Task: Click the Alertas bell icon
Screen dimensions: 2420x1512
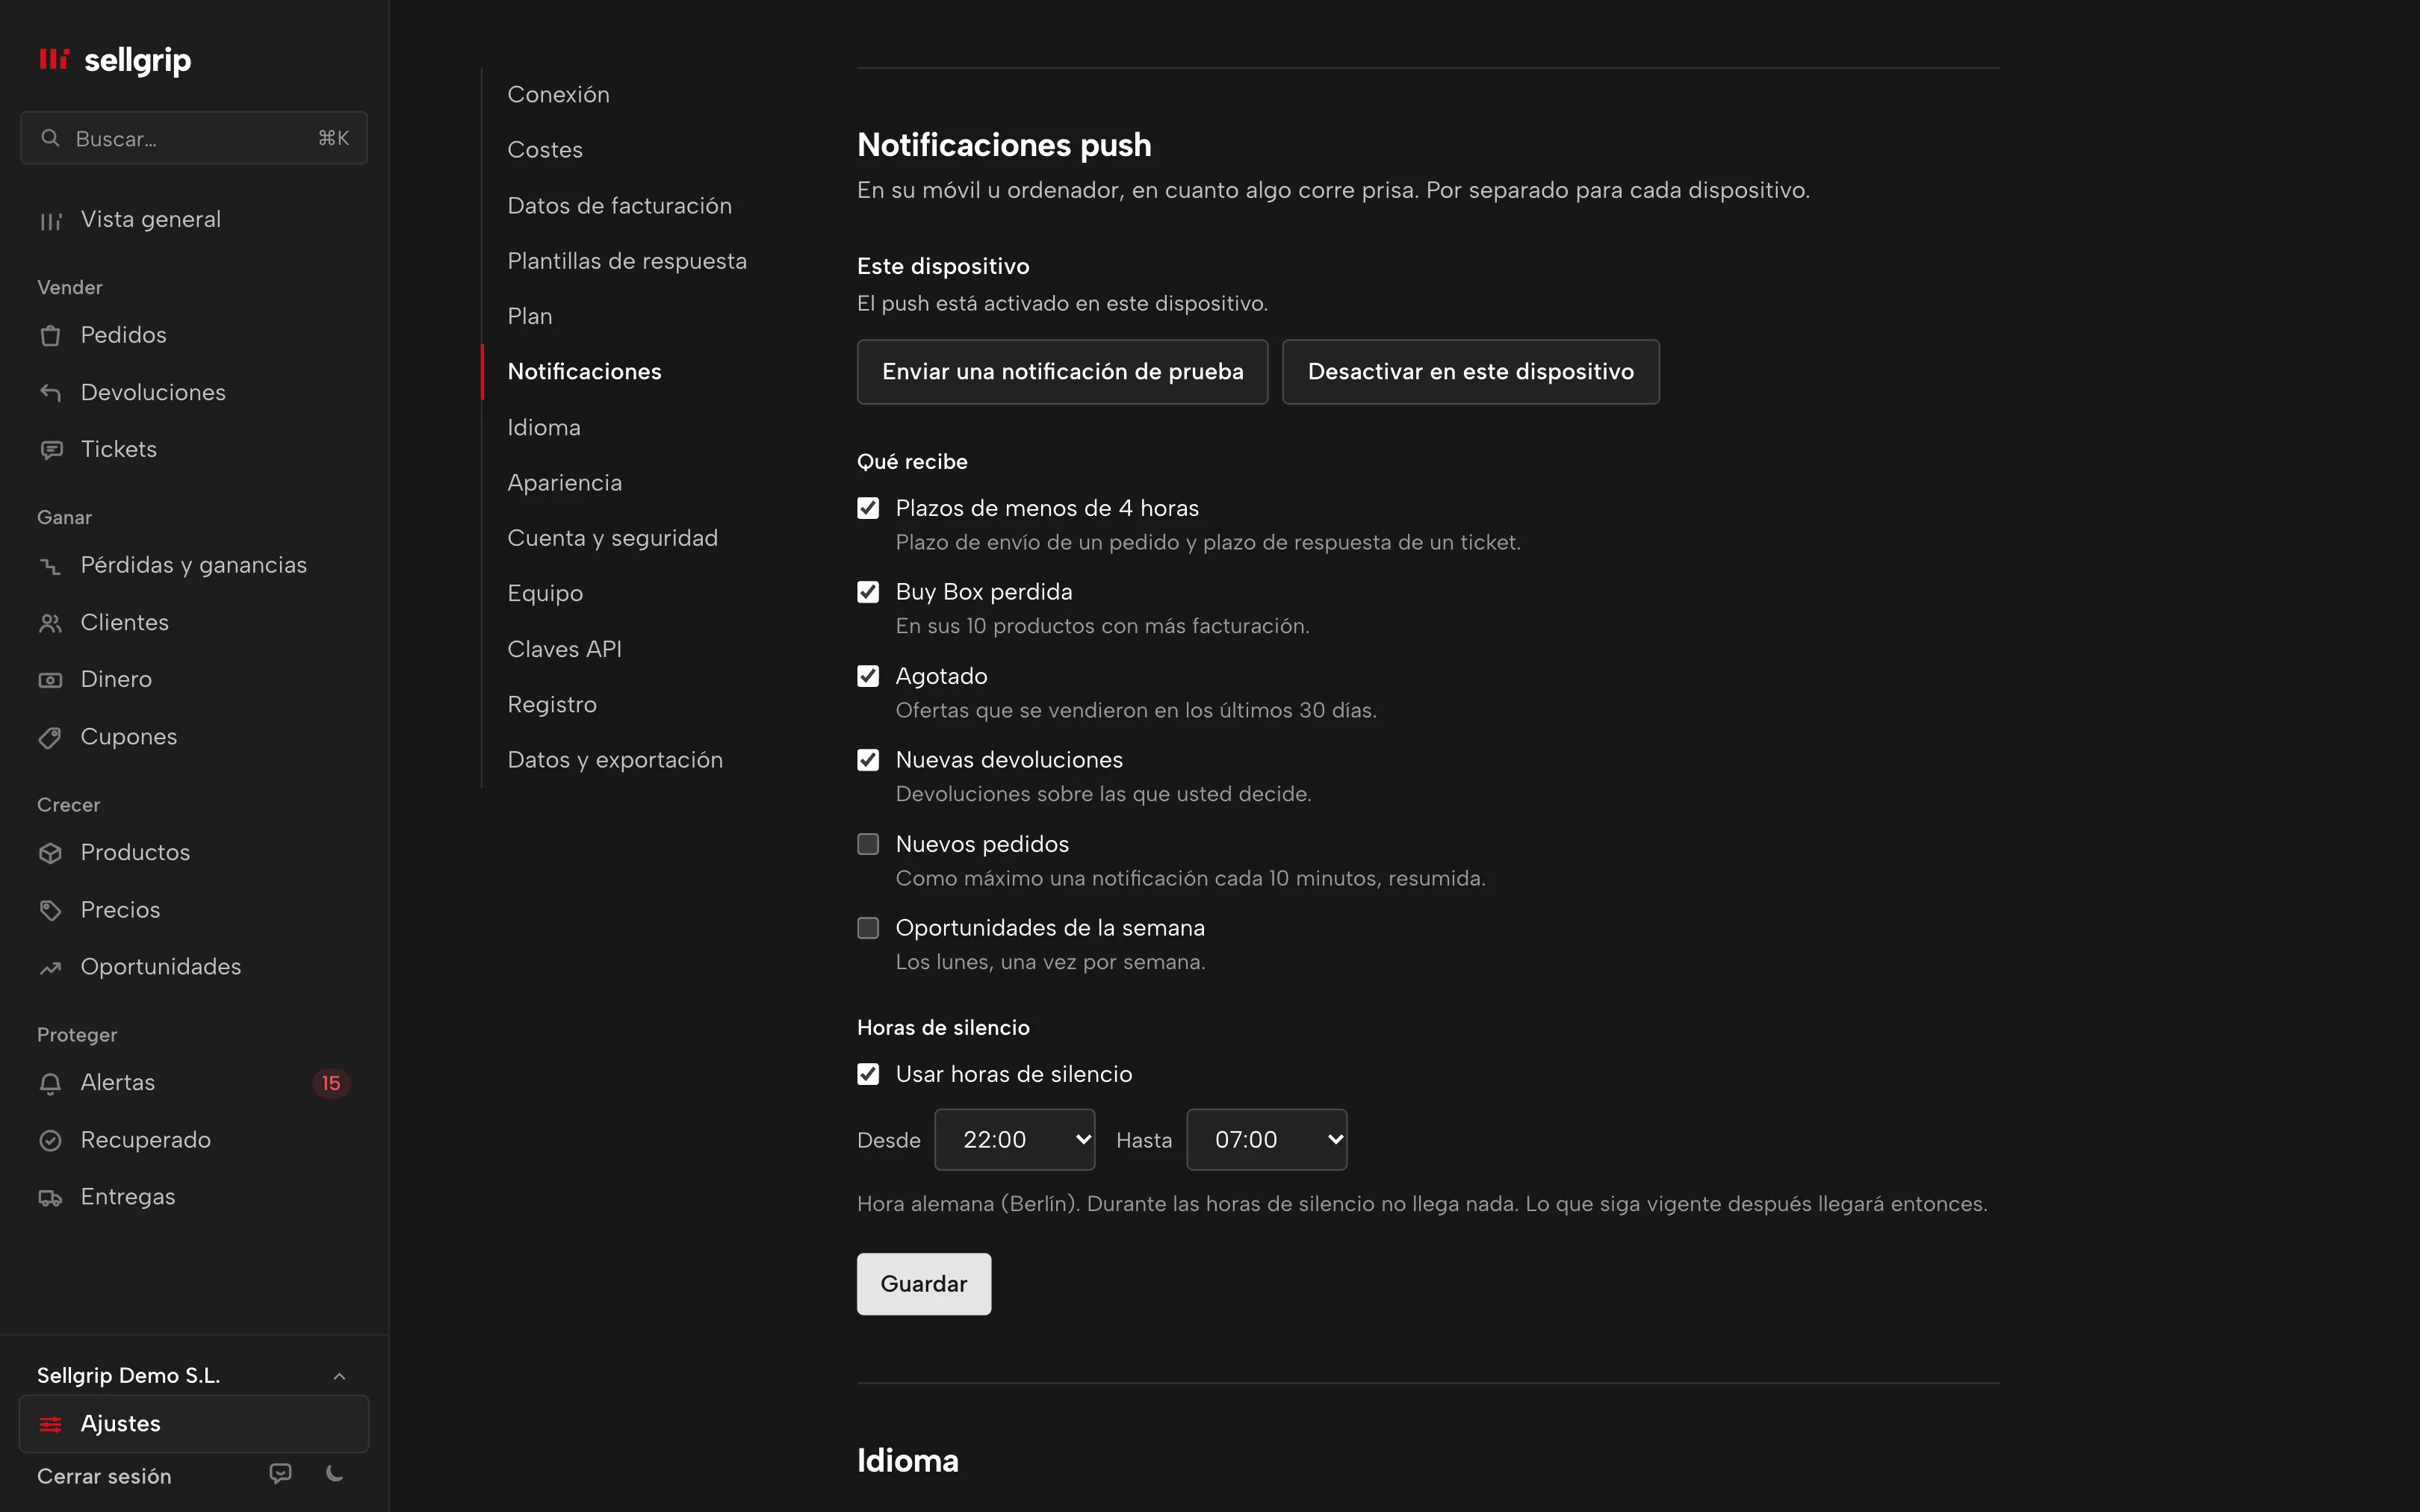Action: [50, 1083]
